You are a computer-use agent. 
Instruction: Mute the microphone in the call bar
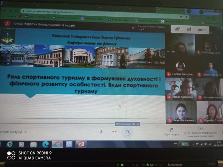101,132
